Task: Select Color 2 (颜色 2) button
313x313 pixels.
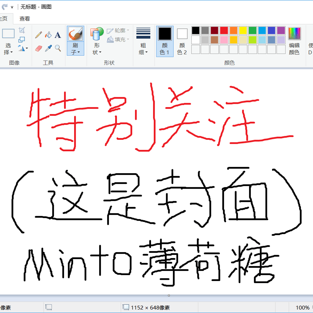Action: tap(182, 41)
